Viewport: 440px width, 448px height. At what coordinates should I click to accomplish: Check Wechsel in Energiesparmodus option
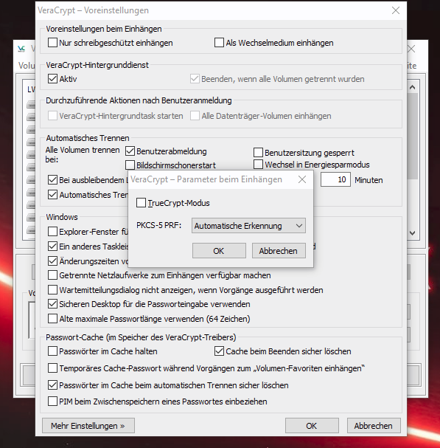[x=258, y=165]
